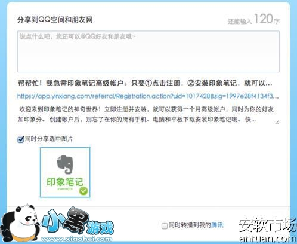297x244 pixels.
Task: Click the bold 帮帮忙 share title line
Action: click(x=145, y=83)
